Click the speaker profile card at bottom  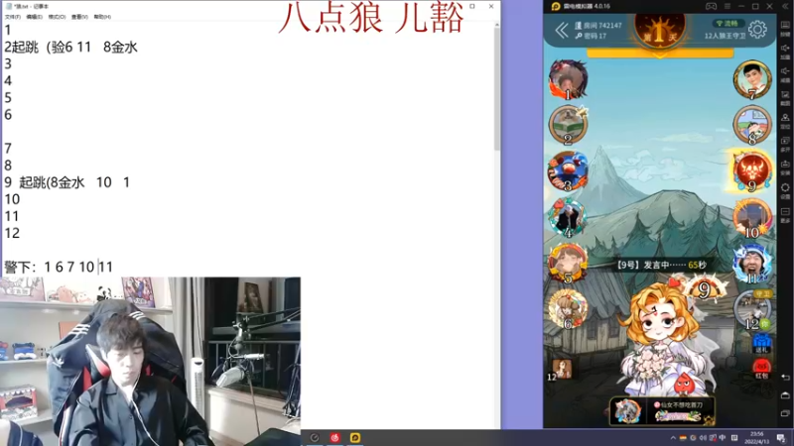pyautogui.click(x=662, y=410)
